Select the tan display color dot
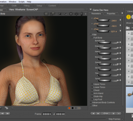The height and width of the screenshot is (121, 133). 79,108
